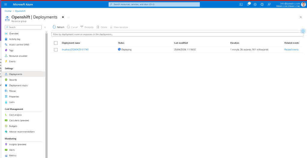Click duration 1 minute, 26 seconds text

tap(249, 50)
